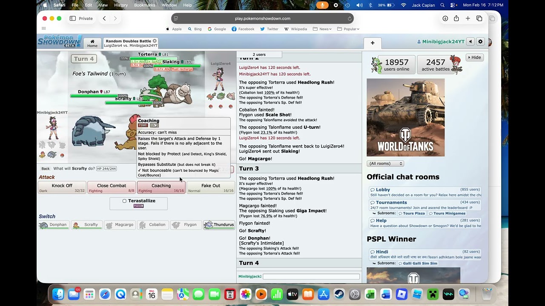Open Spotlight search in menu bar

(x=442, y=5)
